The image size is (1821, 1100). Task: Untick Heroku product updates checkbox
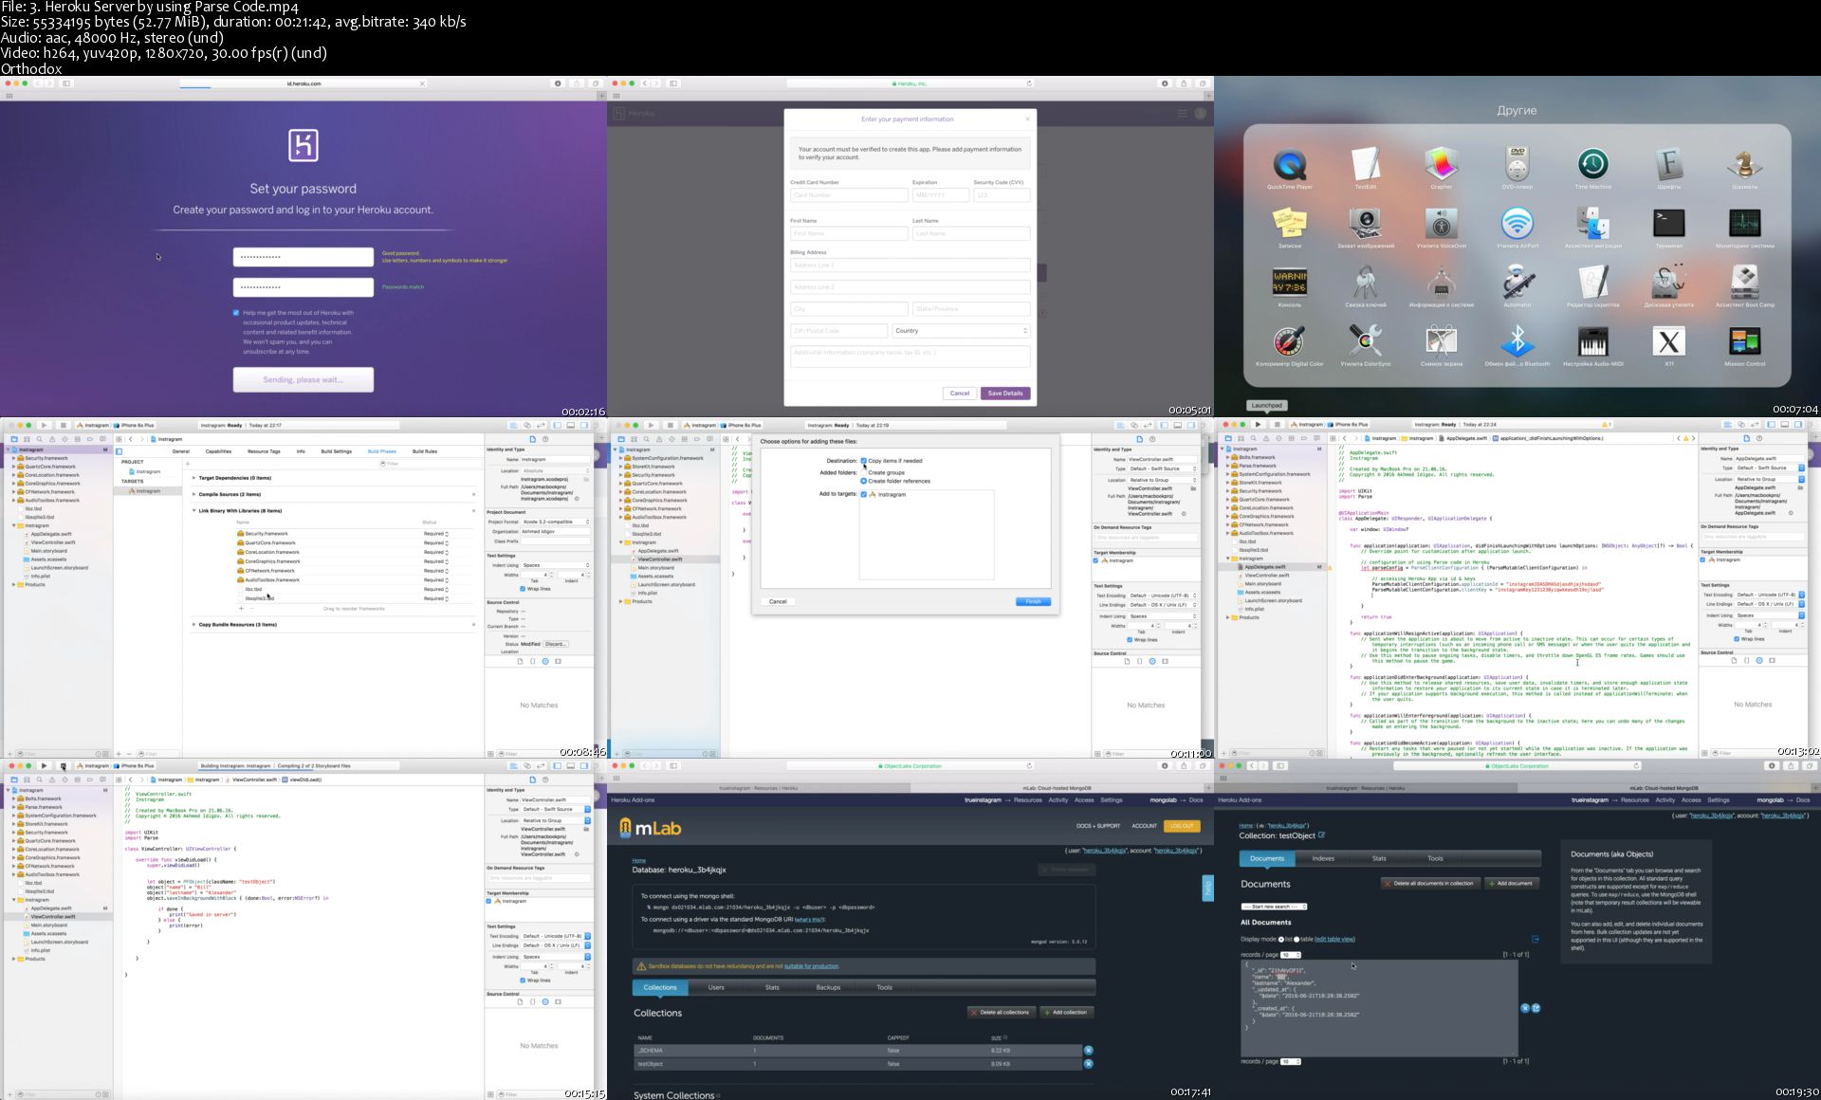(236, 313)
